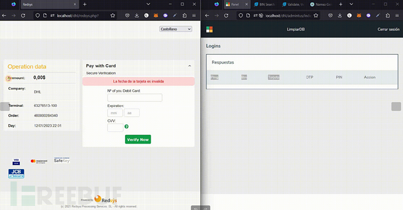Viewport: 403px width, 210px height.
Task: Click the clock extension icon in Panel window
Action: [349, 16]
